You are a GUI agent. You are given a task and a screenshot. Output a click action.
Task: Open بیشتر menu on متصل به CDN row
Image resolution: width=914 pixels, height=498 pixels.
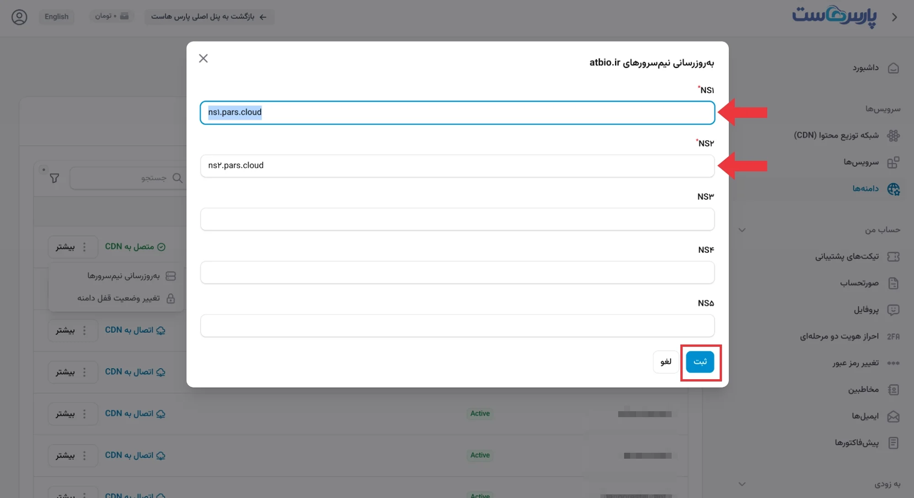[x=73, y=247]
